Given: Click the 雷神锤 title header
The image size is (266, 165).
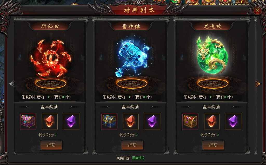Looking at the screenshot, I should (x=131, y=26).
